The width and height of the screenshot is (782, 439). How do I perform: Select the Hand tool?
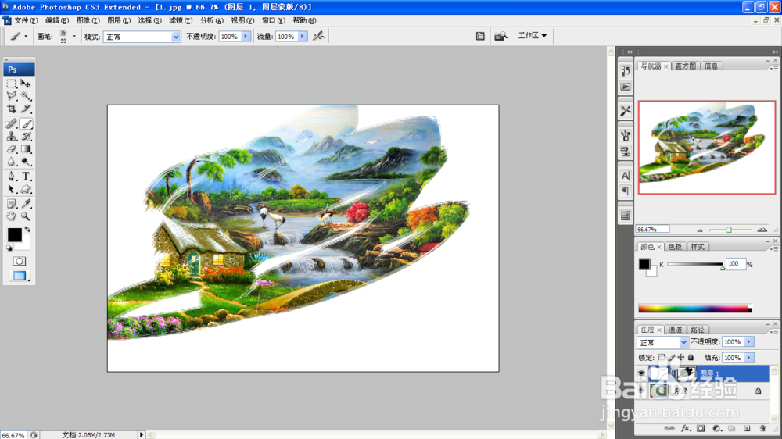tap(12, 216)
